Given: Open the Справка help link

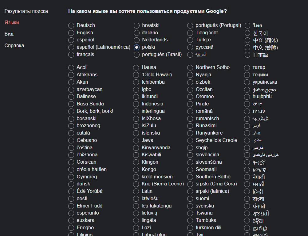Looking at the screenshot, I should [14, 46].
